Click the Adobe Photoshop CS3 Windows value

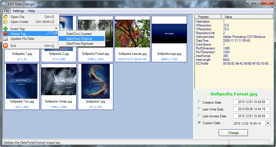[244, 37]
